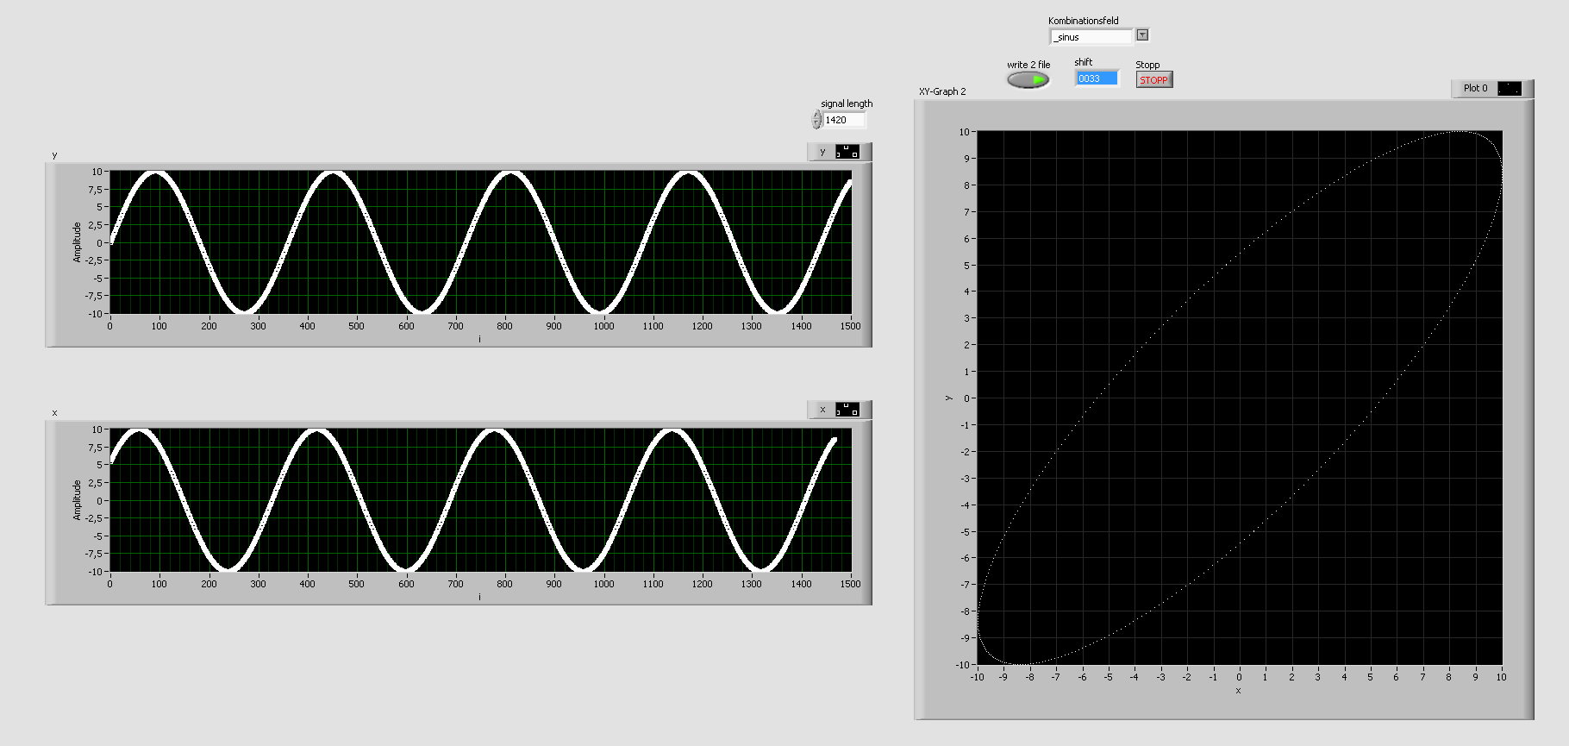Click the y axis label beside XY-Graph 2
This screenshot has width=1569, height=746.
point(948,398)
